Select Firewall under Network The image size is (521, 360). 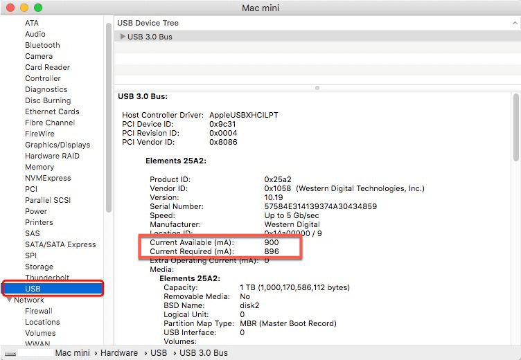39,311
